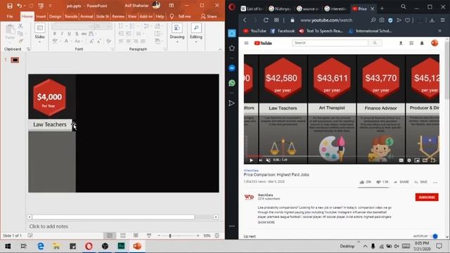Open the font size combo box
Viewport: 450px width, 253px height.
(x=103, y=27)
